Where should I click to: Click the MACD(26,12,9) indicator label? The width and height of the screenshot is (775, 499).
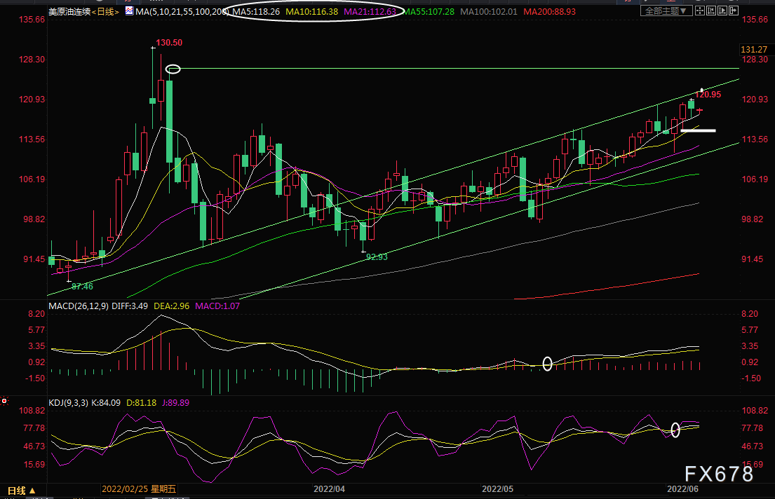[x=79, y=306]
